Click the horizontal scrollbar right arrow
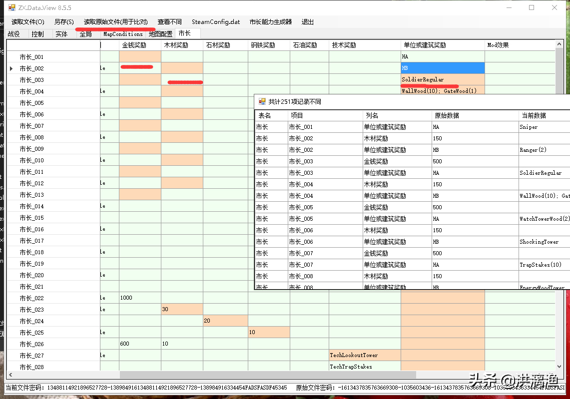 coord(551,375)
